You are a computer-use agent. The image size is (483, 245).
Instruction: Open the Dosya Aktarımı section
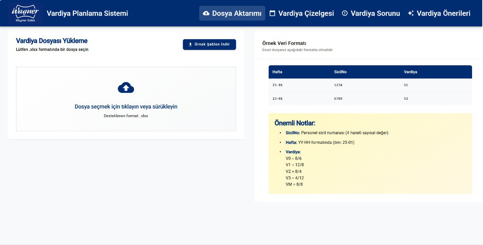point(232,13)
